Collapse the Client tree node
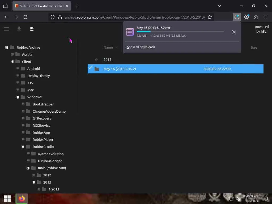This screenshot has width=272, height=204. pyautogui.click(x=12, y=62)
